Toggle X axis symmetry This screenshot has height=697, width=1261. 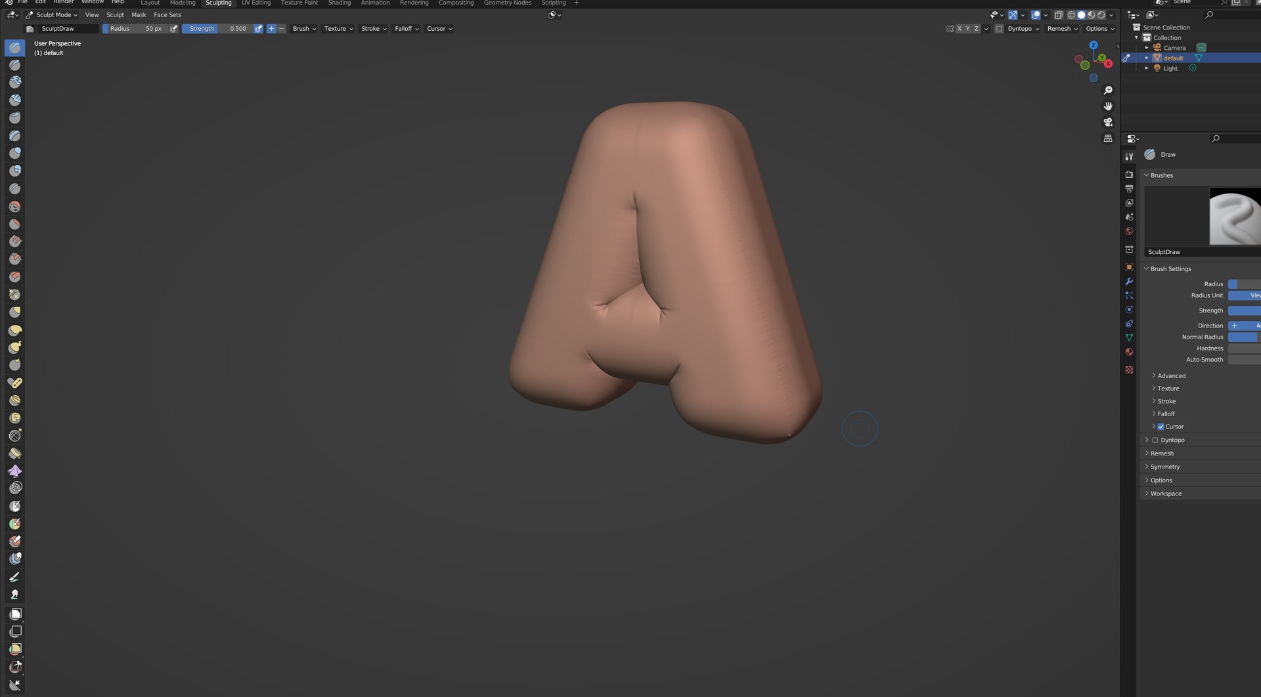[x=960, y=29]
